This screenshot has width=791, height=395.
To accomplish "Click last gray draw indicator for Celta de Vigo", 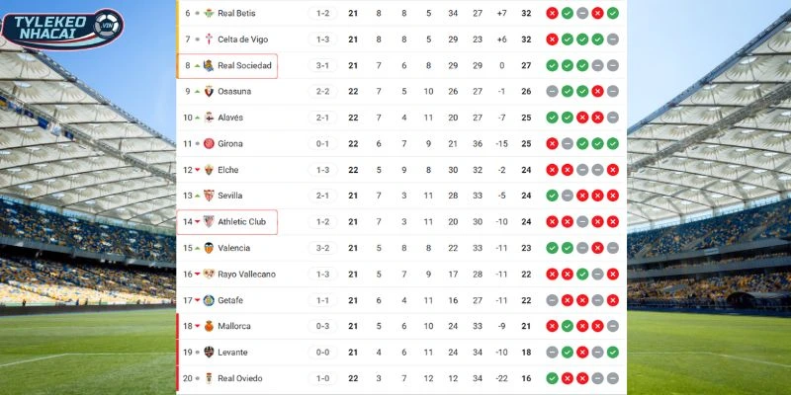I will 613,39.
